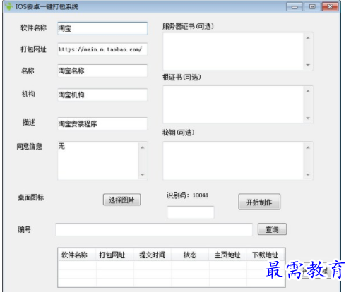This screenshot has height=292, width=351.
Task: Sort by 打包网址 column header
Action: click(x=115, y=255)
